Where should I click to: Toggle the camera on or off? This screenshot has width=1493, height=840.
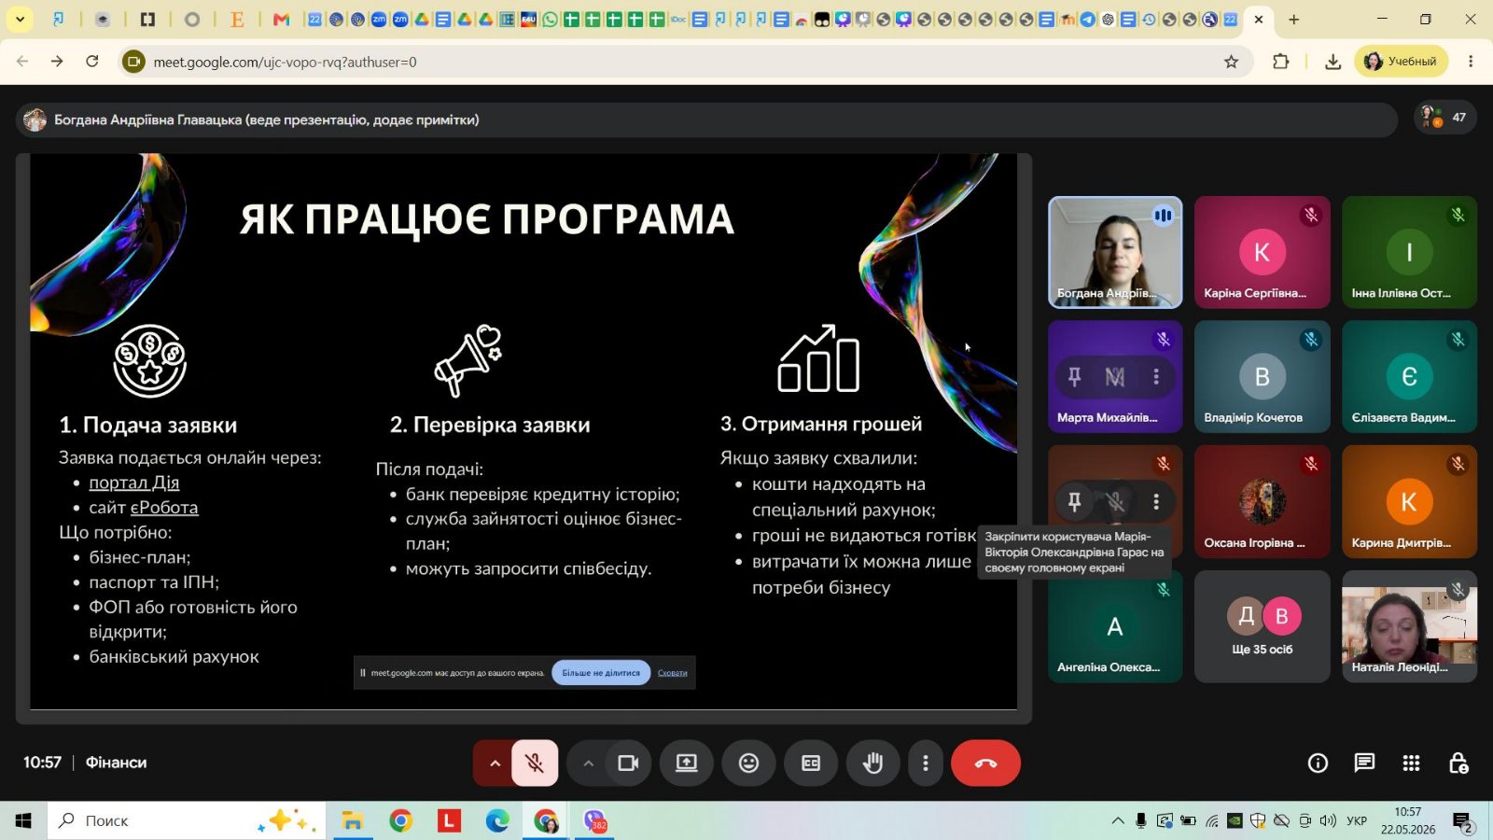629,763
